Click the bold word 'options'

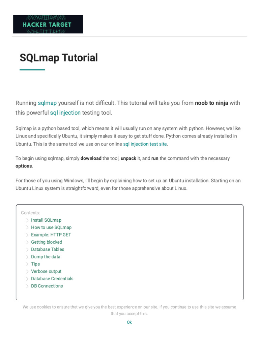(24, 166)
